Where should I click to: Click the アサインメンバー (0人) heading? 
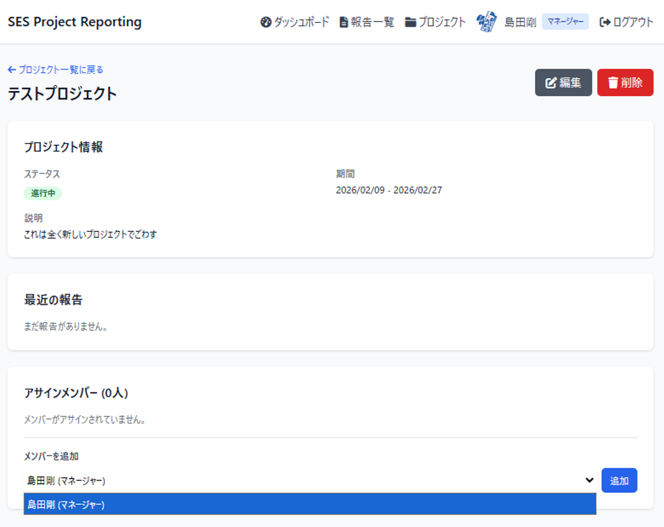coord(76,393)
